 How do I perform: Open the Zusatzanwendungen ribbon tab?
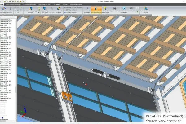[x=76, y=5]
